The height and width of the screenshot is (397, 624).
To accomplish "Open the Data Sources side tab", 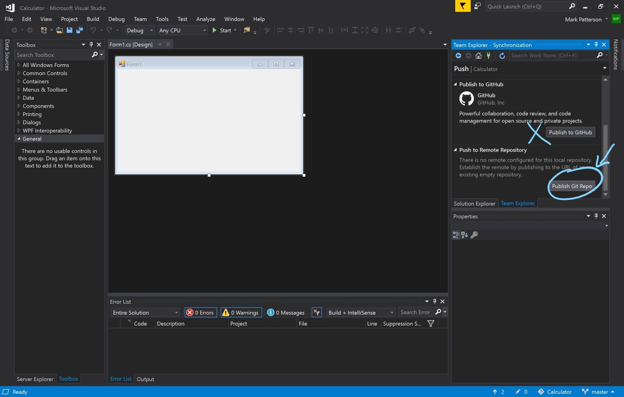I will point(7,55).
